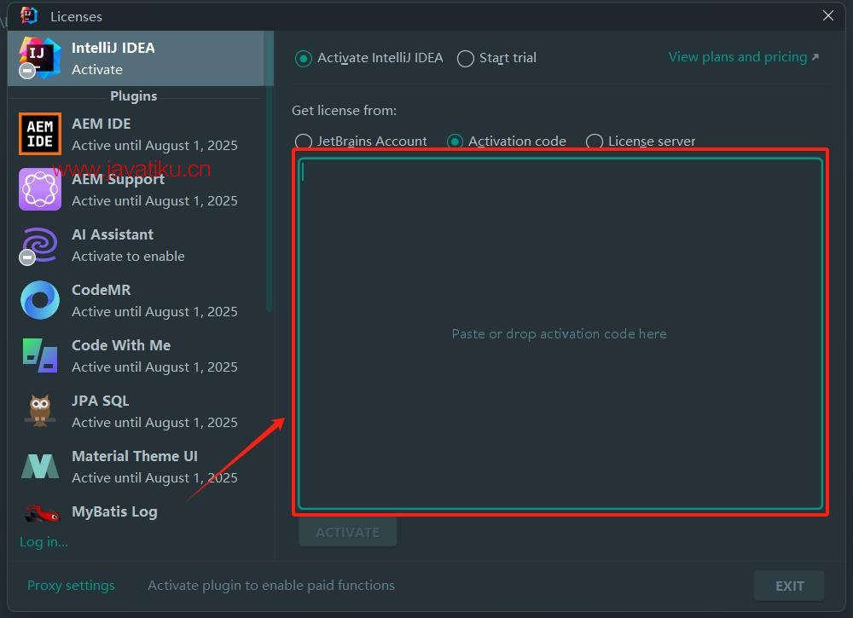853x618 pixels.
Task: Click the Log in... link
Action: point(44,542)
